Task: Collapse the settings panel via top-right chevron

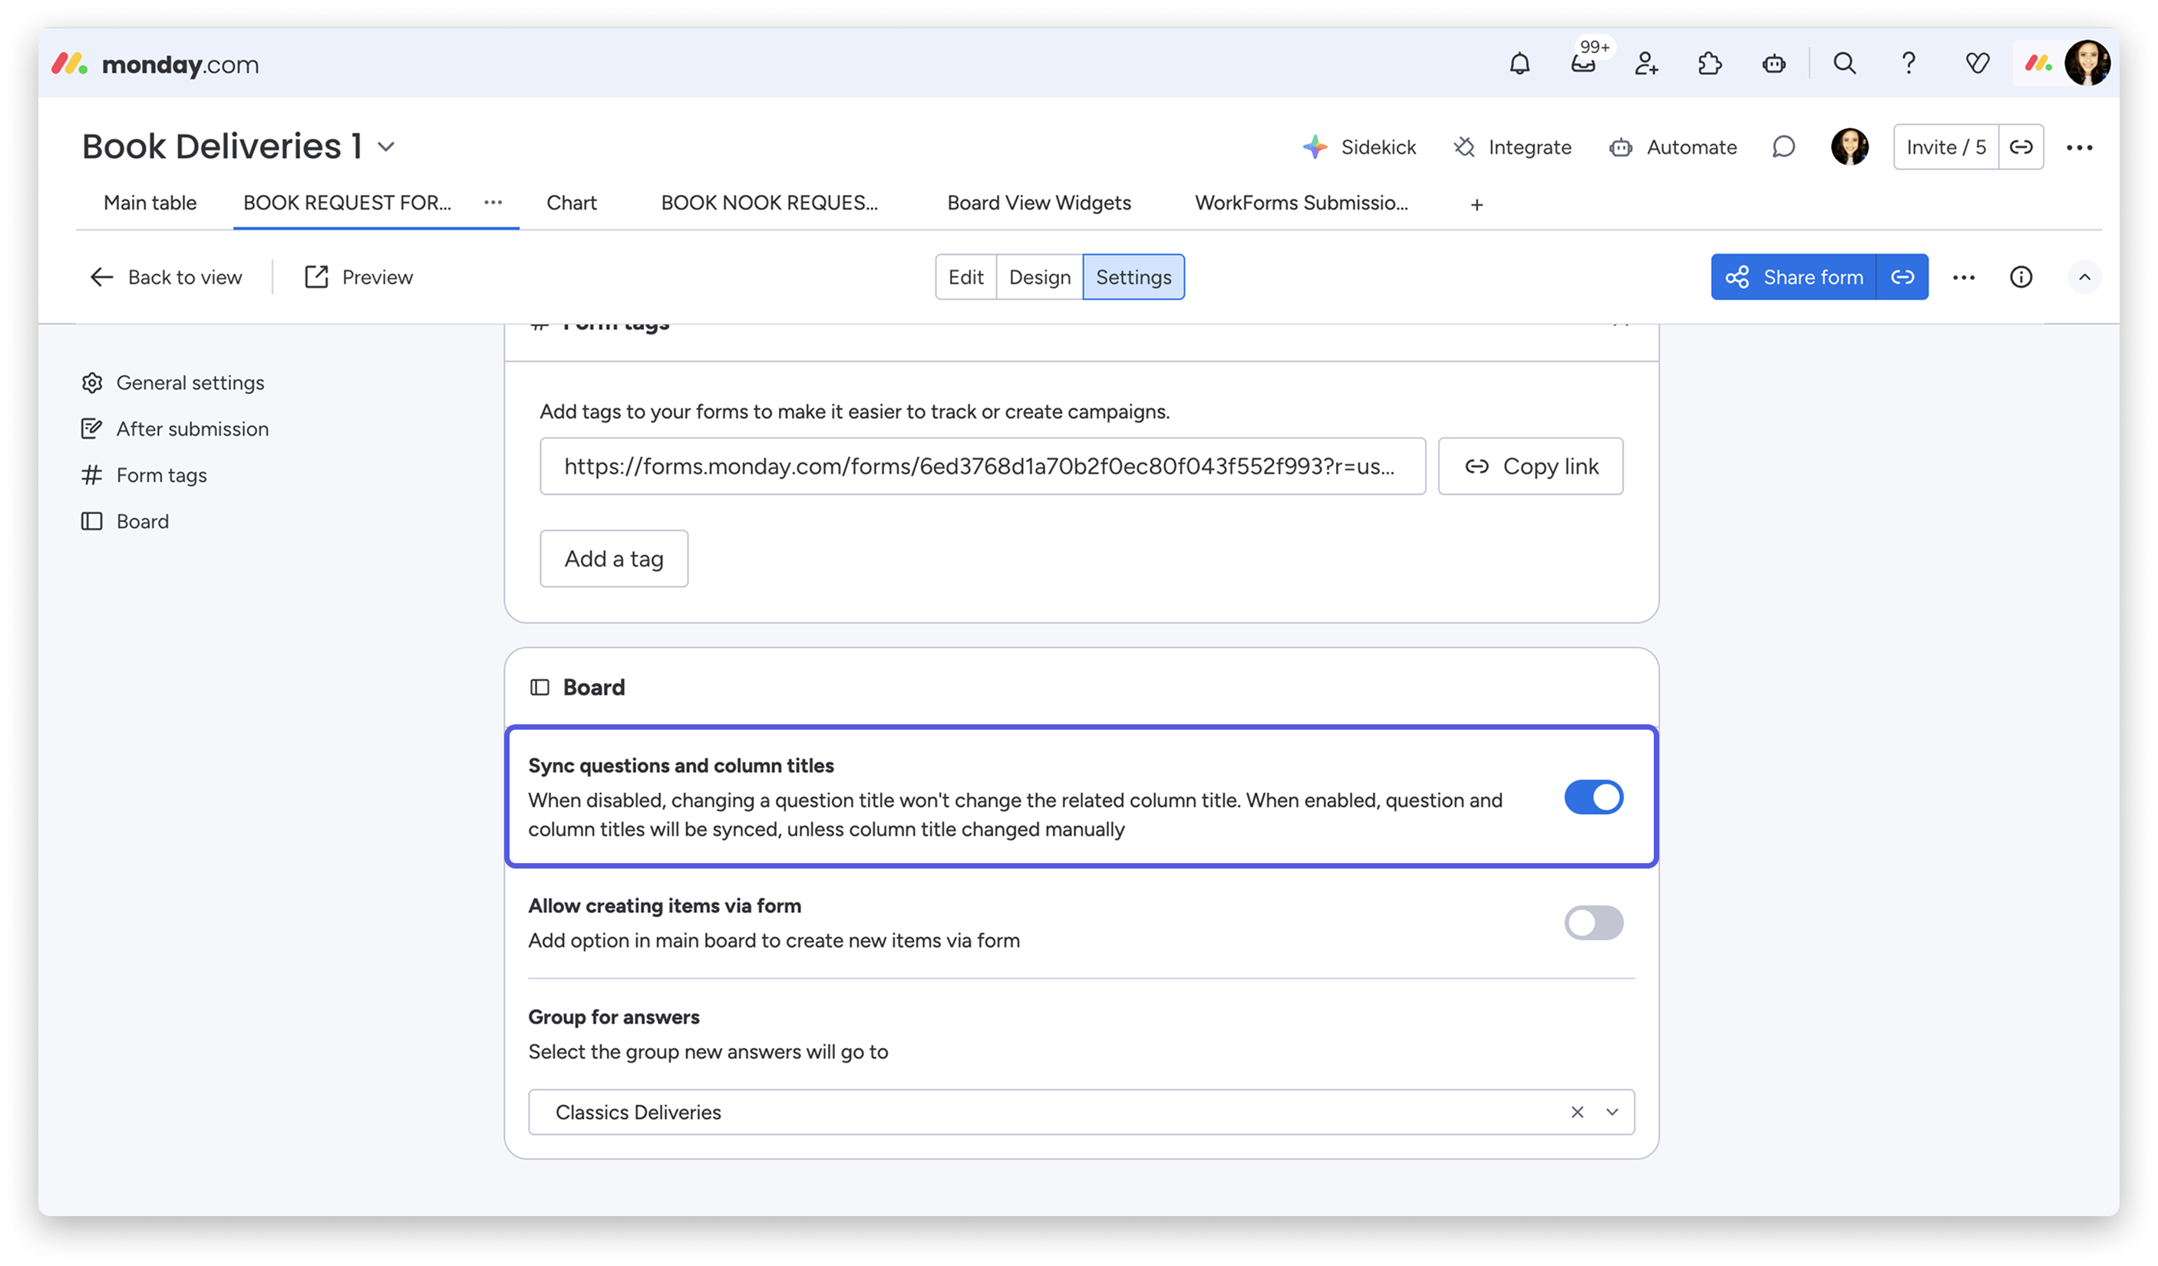Action: point(2084,276)
